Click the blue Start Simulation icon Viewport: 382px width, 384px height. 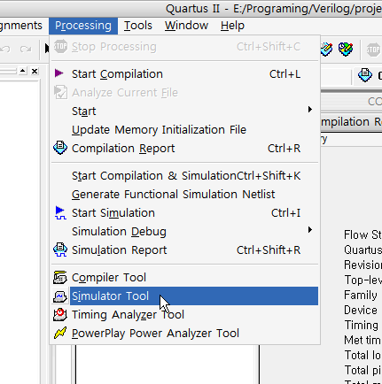tap(60, 213)
